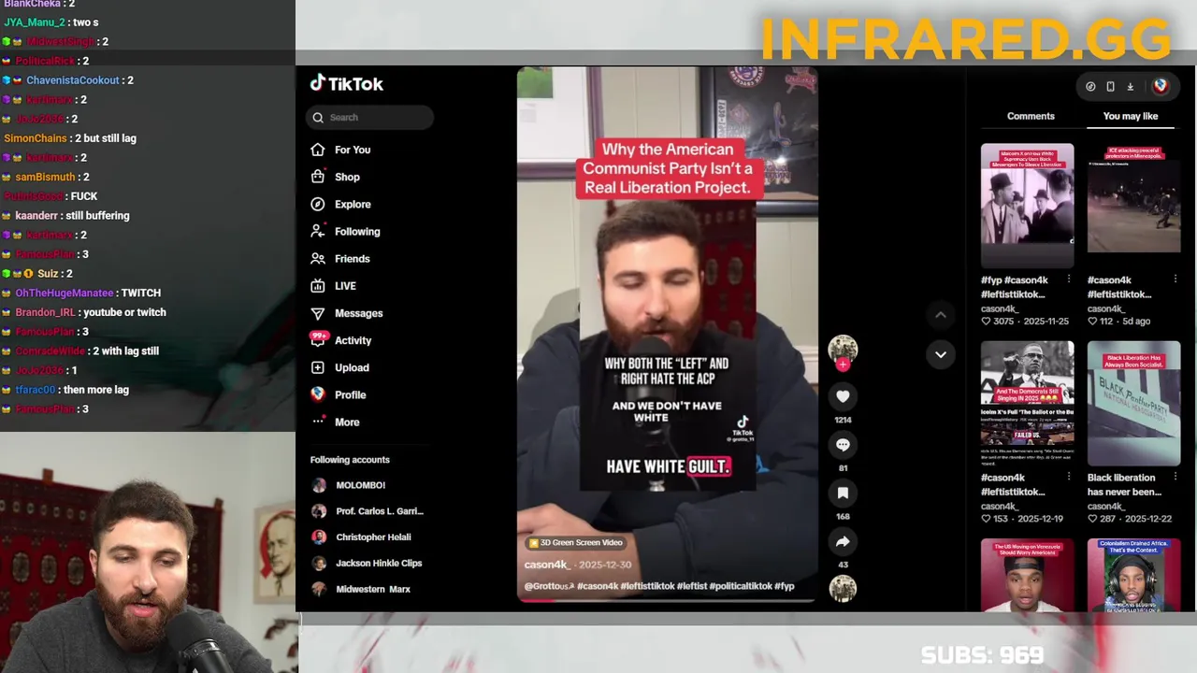Screen dimensions: 1197x673
Task: Open Jackson Hinkle Clips account
Action: pos(367,564)
